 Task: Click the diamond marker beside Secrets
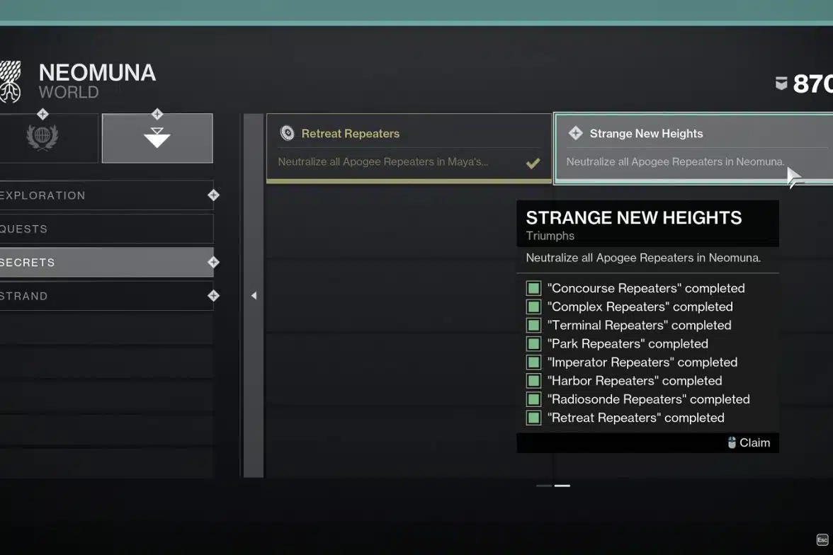coord(214,263)
